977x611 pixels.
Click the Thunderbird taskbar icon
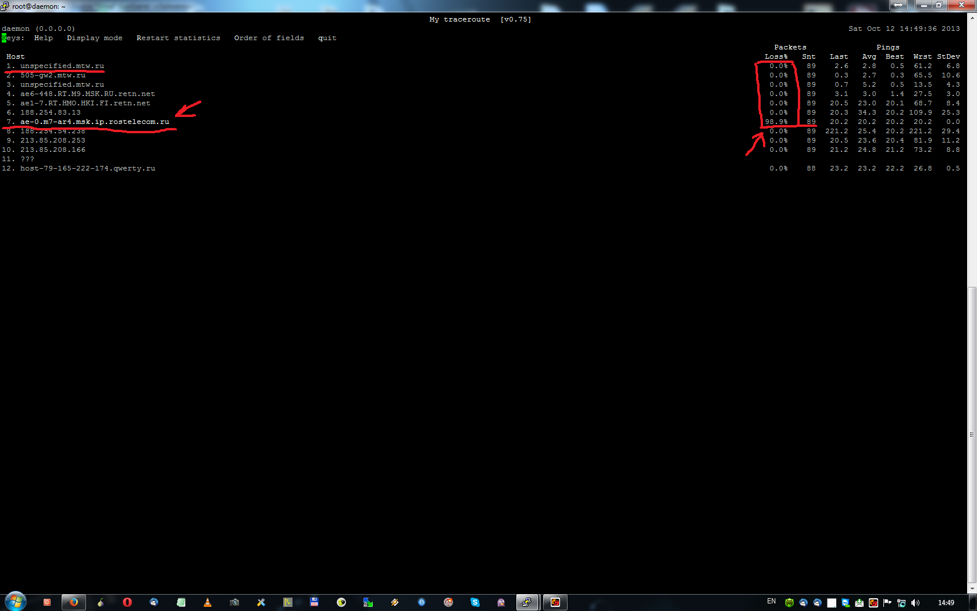click(154, 602)
